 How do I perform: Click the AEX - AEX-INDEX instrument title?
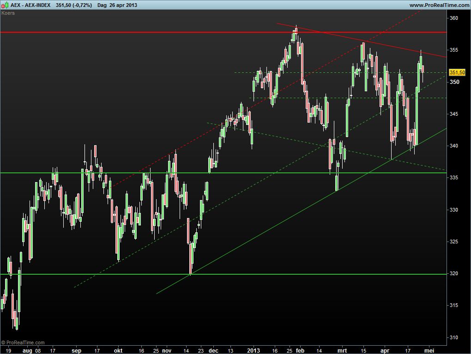[31, 5]
